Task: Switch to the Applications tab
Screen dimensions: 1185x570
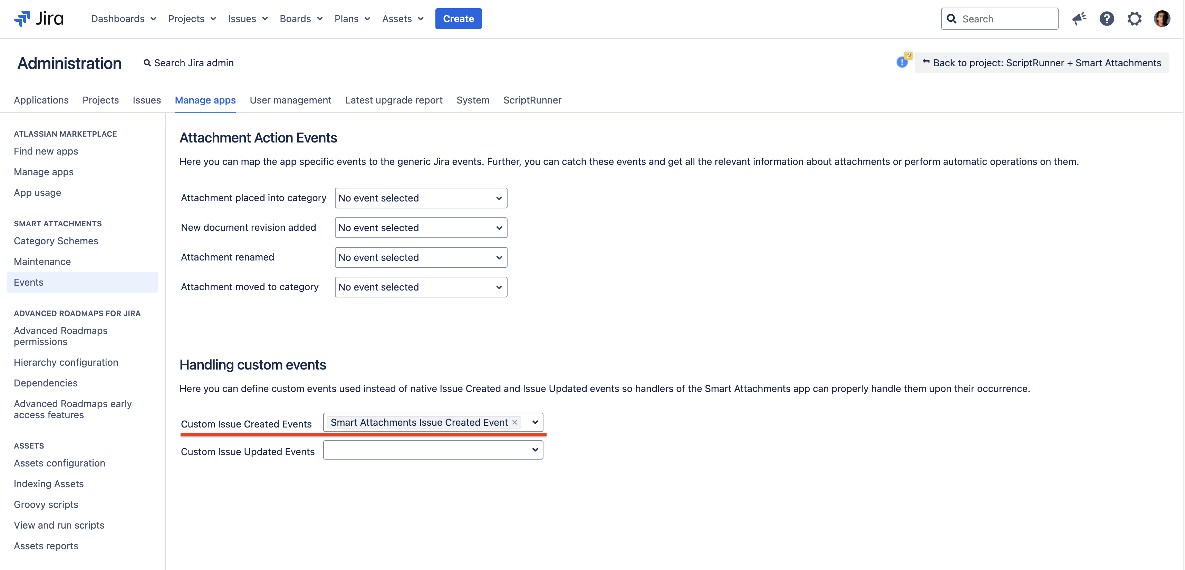Action: (41, 100)
